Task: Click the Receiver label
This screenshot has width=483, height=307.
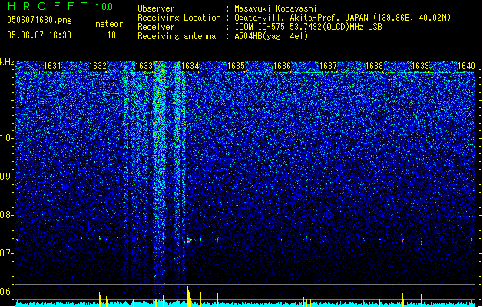Action: [x=156, y=27]
